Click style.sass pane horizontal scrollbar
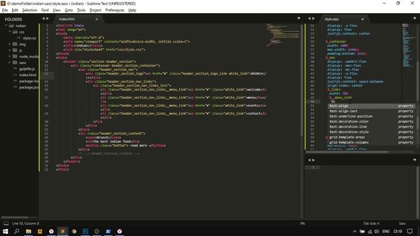420x236 pixels. tap(347, 152)
